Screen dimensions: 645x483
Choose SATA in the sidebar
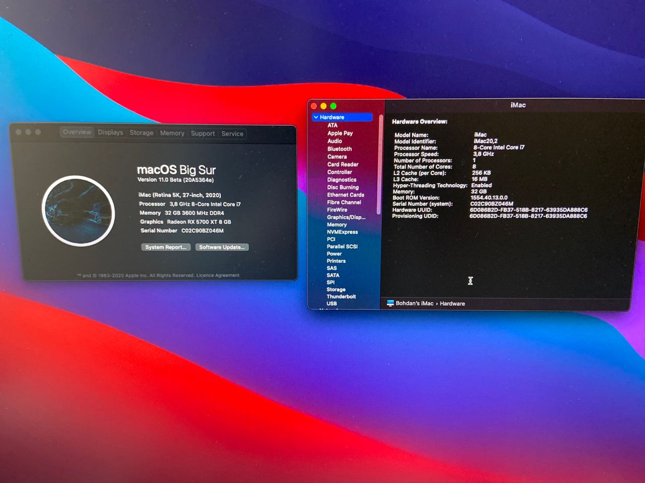(333, 275)
